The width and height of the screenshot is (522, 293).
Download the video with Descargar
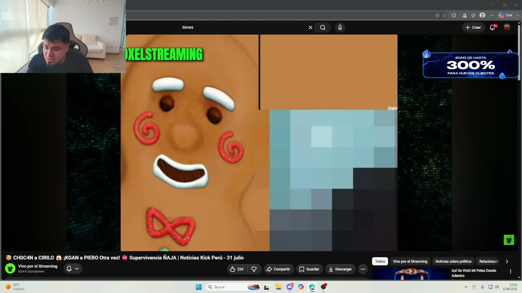coord(340,269)
